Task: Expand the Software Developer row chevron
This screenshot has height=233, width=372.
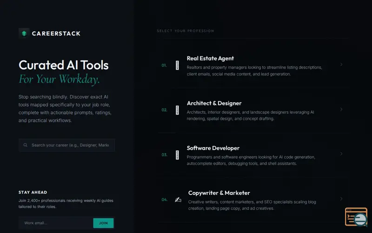Action: click(x=341, y=154)
